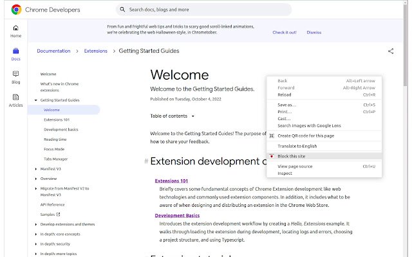Open Focus Mode in sidebar tree
Screen dimensions: 412x257
tap(54, 149)
